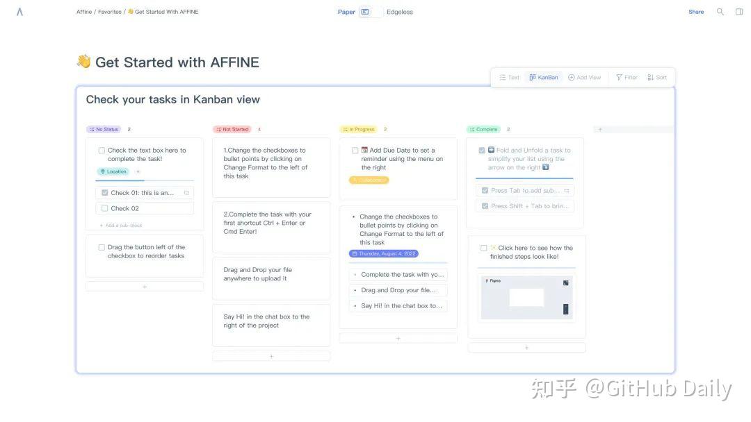Click the Share button
751x422 pixels.
(x=696, y=12)
